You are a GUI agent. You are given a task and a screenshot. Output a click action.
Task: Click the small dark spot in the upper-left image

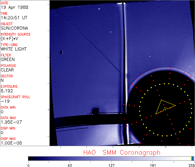tap(61, 52)
